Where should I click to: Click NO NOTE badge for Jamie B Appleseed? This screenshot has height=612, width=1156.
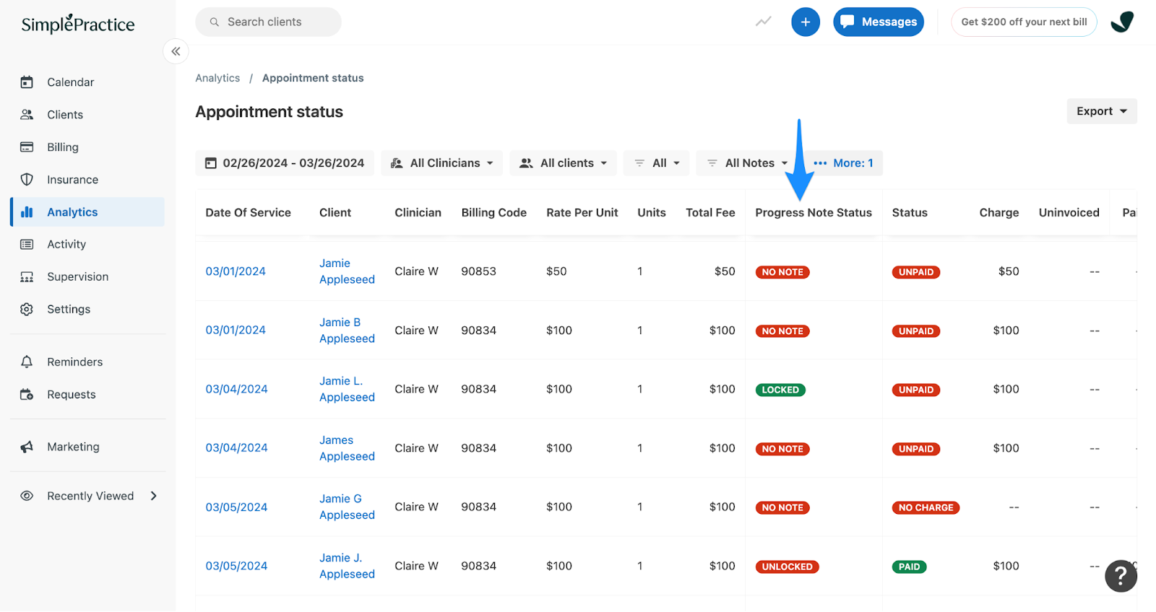pos(782,331)
